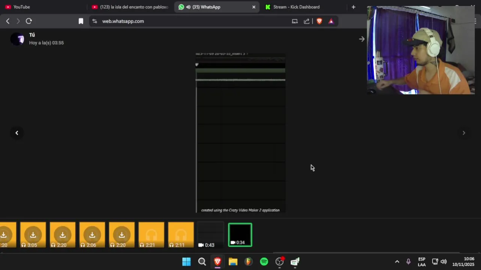Open File Explorer from the taskbar
Viewport: 481px width, 270px height.
point(233,262)
